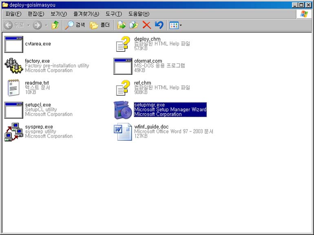The height and width of the screenshot is (235, 314).
Task: Click the Move To folder icon
Action: pyautogui.click(x=122, y=25)
